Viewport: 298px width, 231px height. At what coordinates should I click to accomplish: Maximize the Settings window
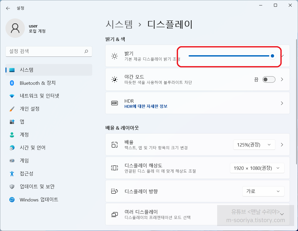click(275, 5)
